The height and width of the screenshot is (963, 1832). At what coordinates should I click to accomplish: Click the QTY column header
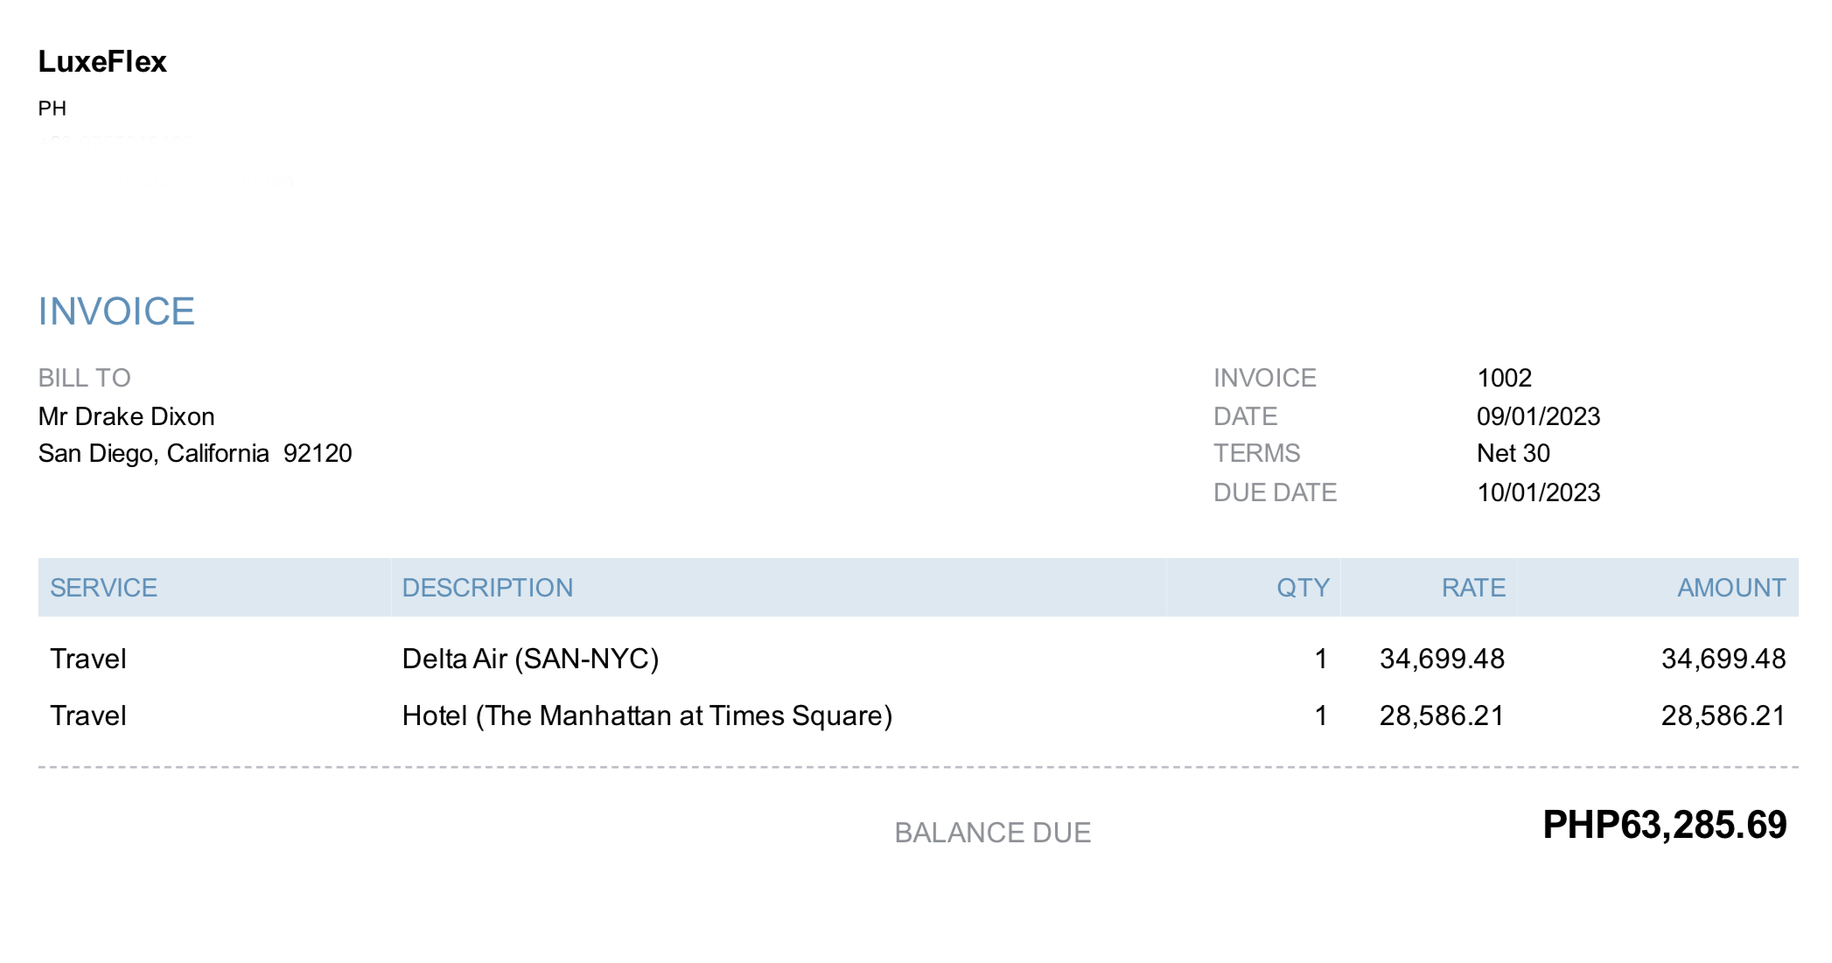pos(1303,588)
